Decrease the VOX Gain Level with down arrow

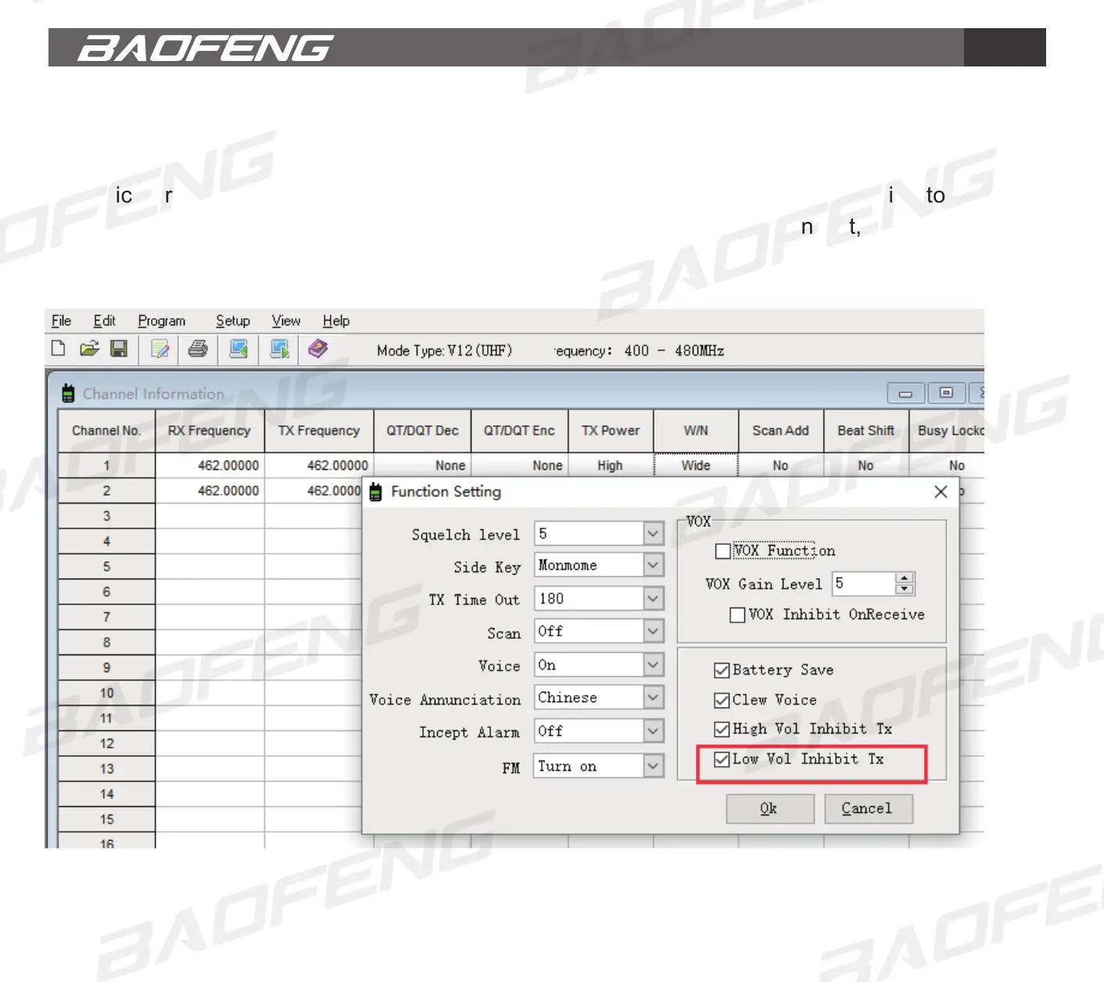point(905,589)
